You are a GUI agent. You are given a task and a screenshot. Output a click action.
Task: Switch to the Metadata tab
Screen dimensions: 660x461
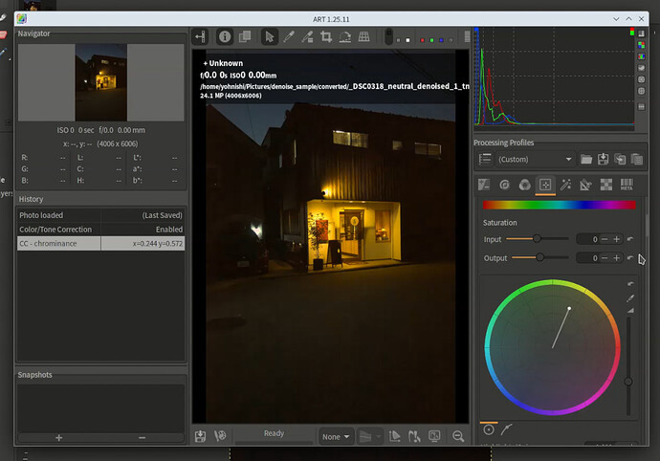coord(628,185)
